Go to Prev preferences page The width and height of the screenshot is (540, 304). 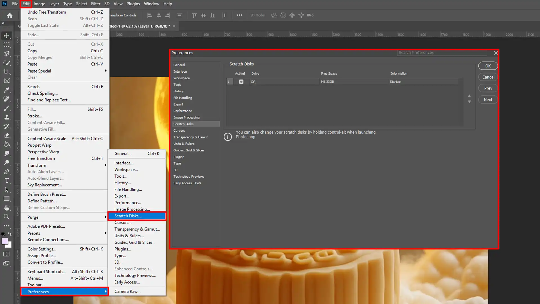point(488,88)
